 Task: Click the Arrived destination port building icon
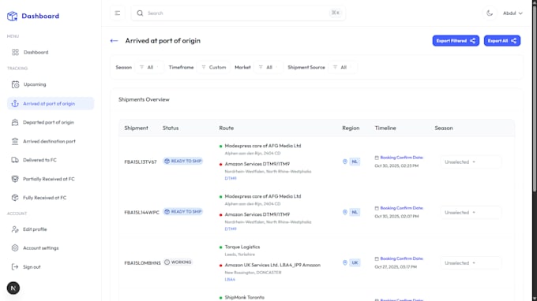point(15,141)
